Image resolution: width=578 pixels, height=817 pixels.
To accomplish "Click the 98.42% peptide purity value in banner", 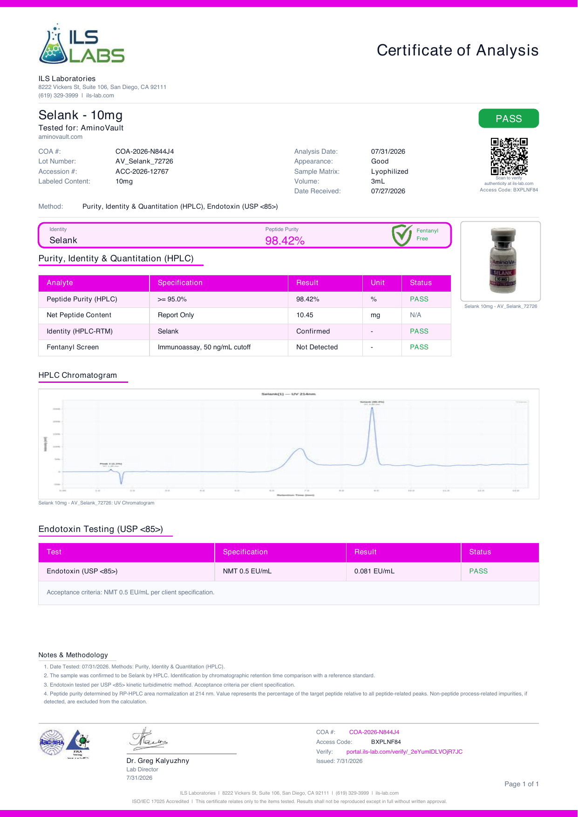I will pos(285,241).
